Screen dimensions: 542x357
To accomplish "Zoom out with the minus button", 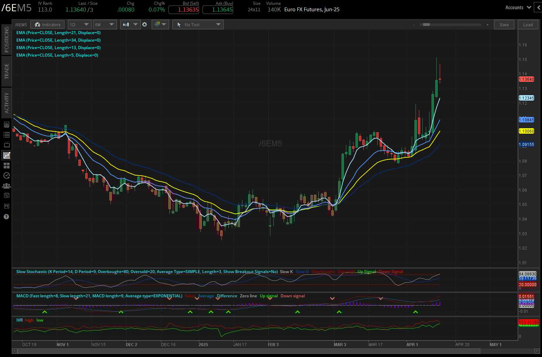I will 414,25.
